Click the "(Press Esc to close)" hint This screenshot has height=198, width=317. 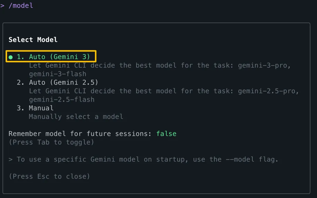pyautogui.click(x=49, y=176)
